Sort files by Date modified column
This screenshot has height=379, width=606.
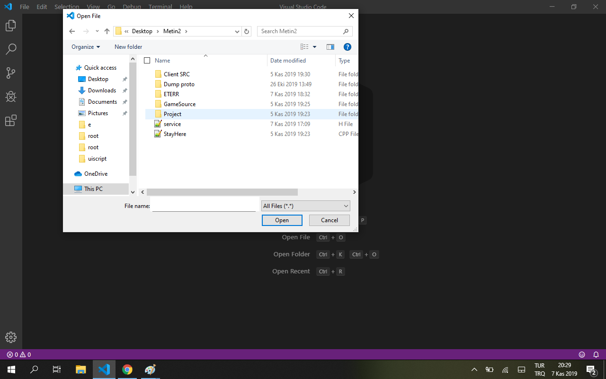[288, 61]
